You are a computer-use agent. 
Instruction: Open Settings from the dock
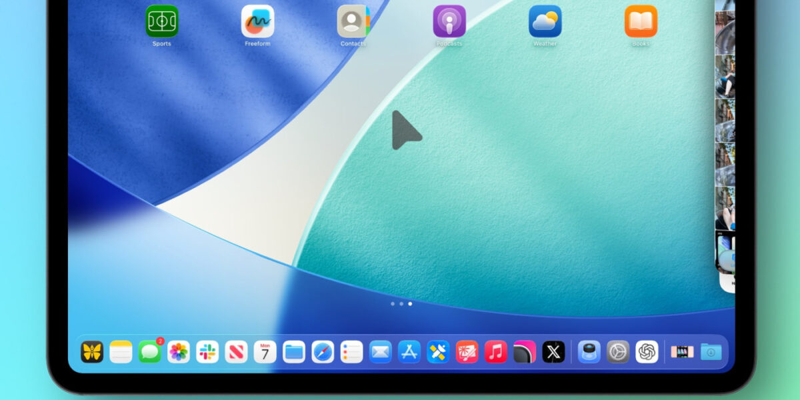pos(618,351)
